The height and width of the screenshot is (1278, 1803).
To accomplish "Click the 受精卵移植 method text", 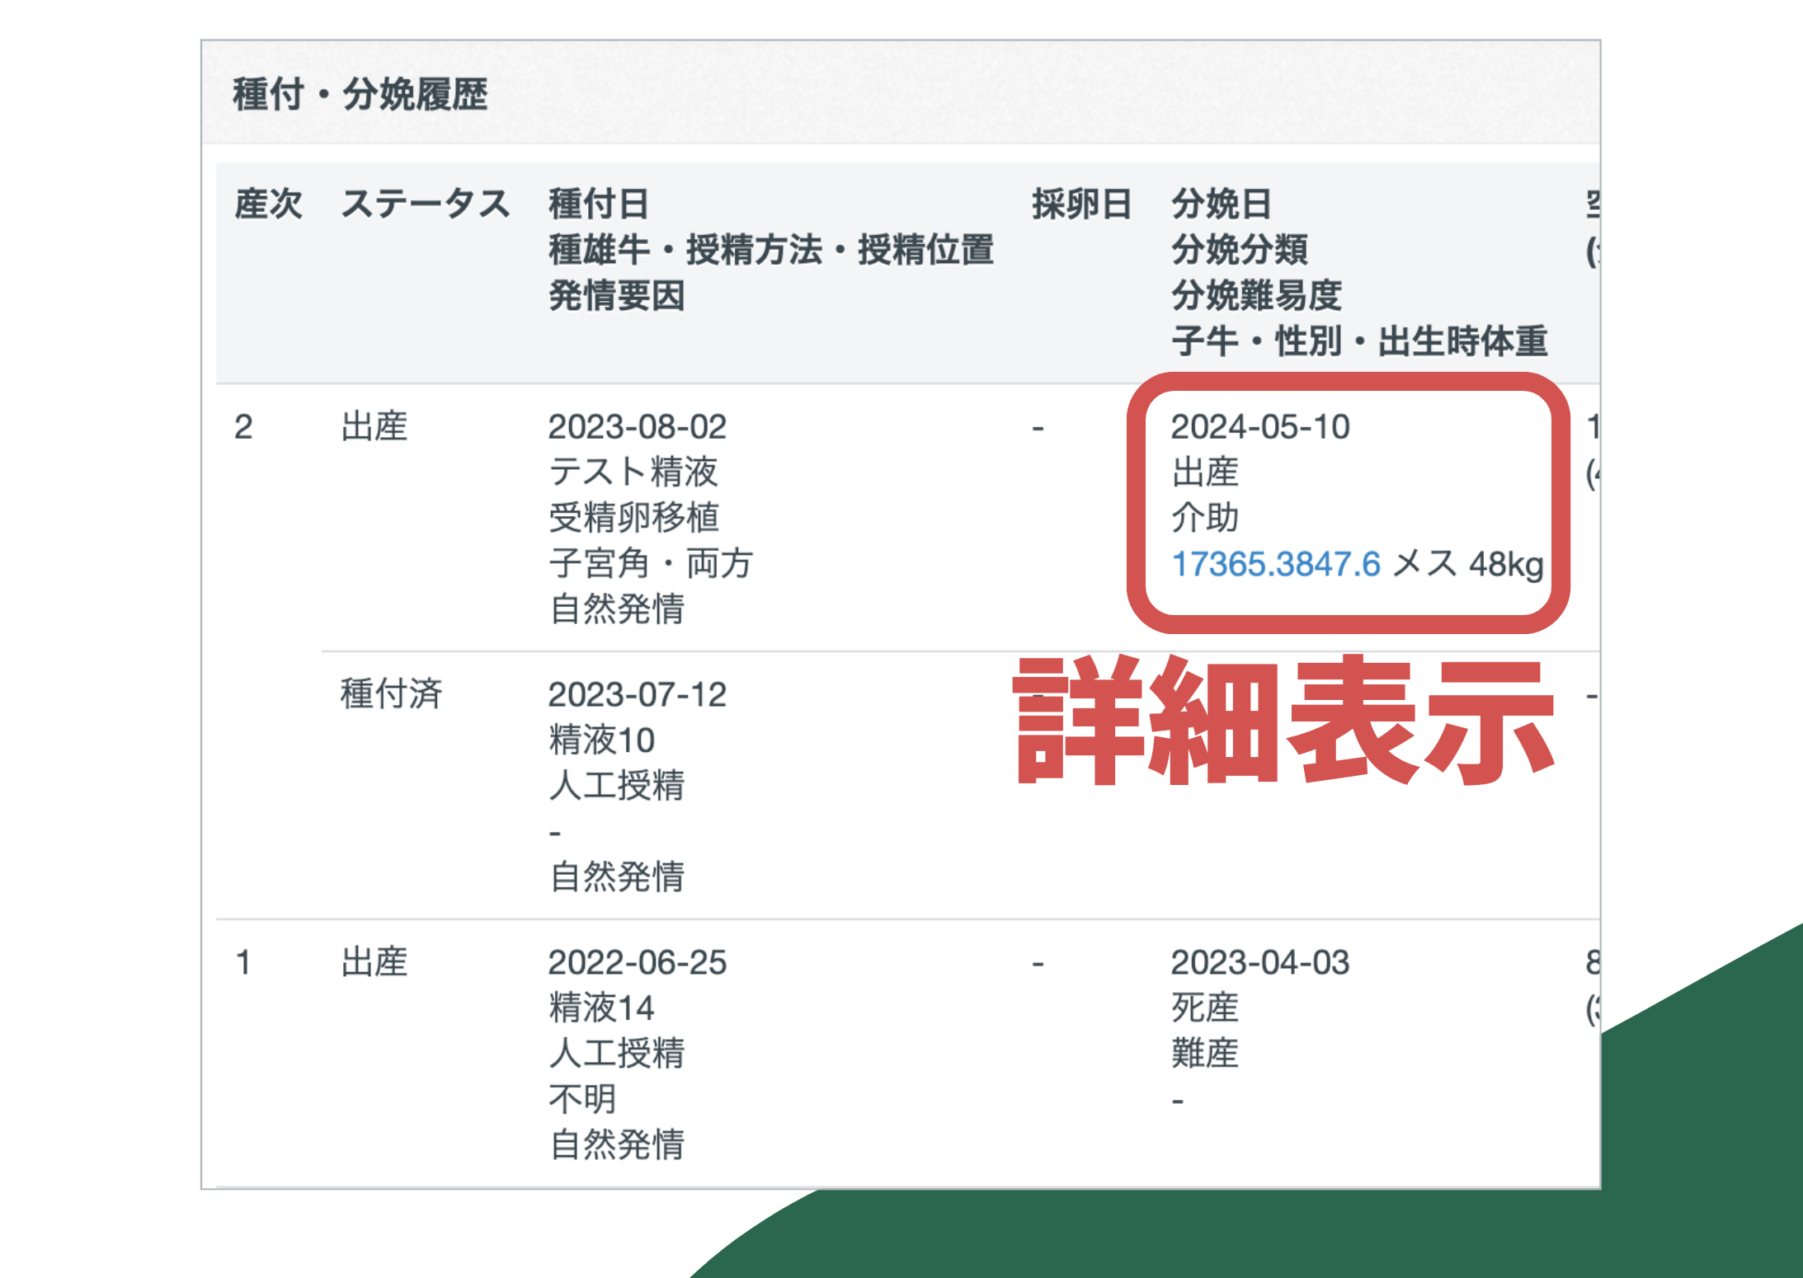I will pyautogui.click(x=633, y=518).
